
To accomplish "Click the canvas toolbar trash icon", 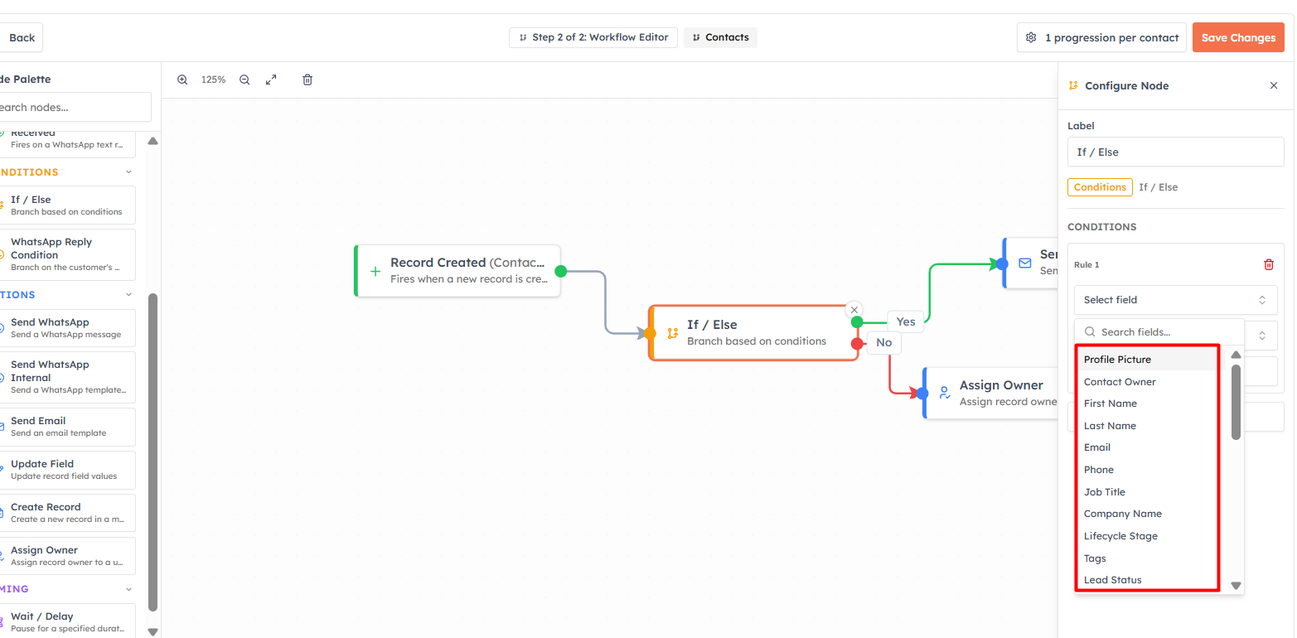I will tap(307, 80).
